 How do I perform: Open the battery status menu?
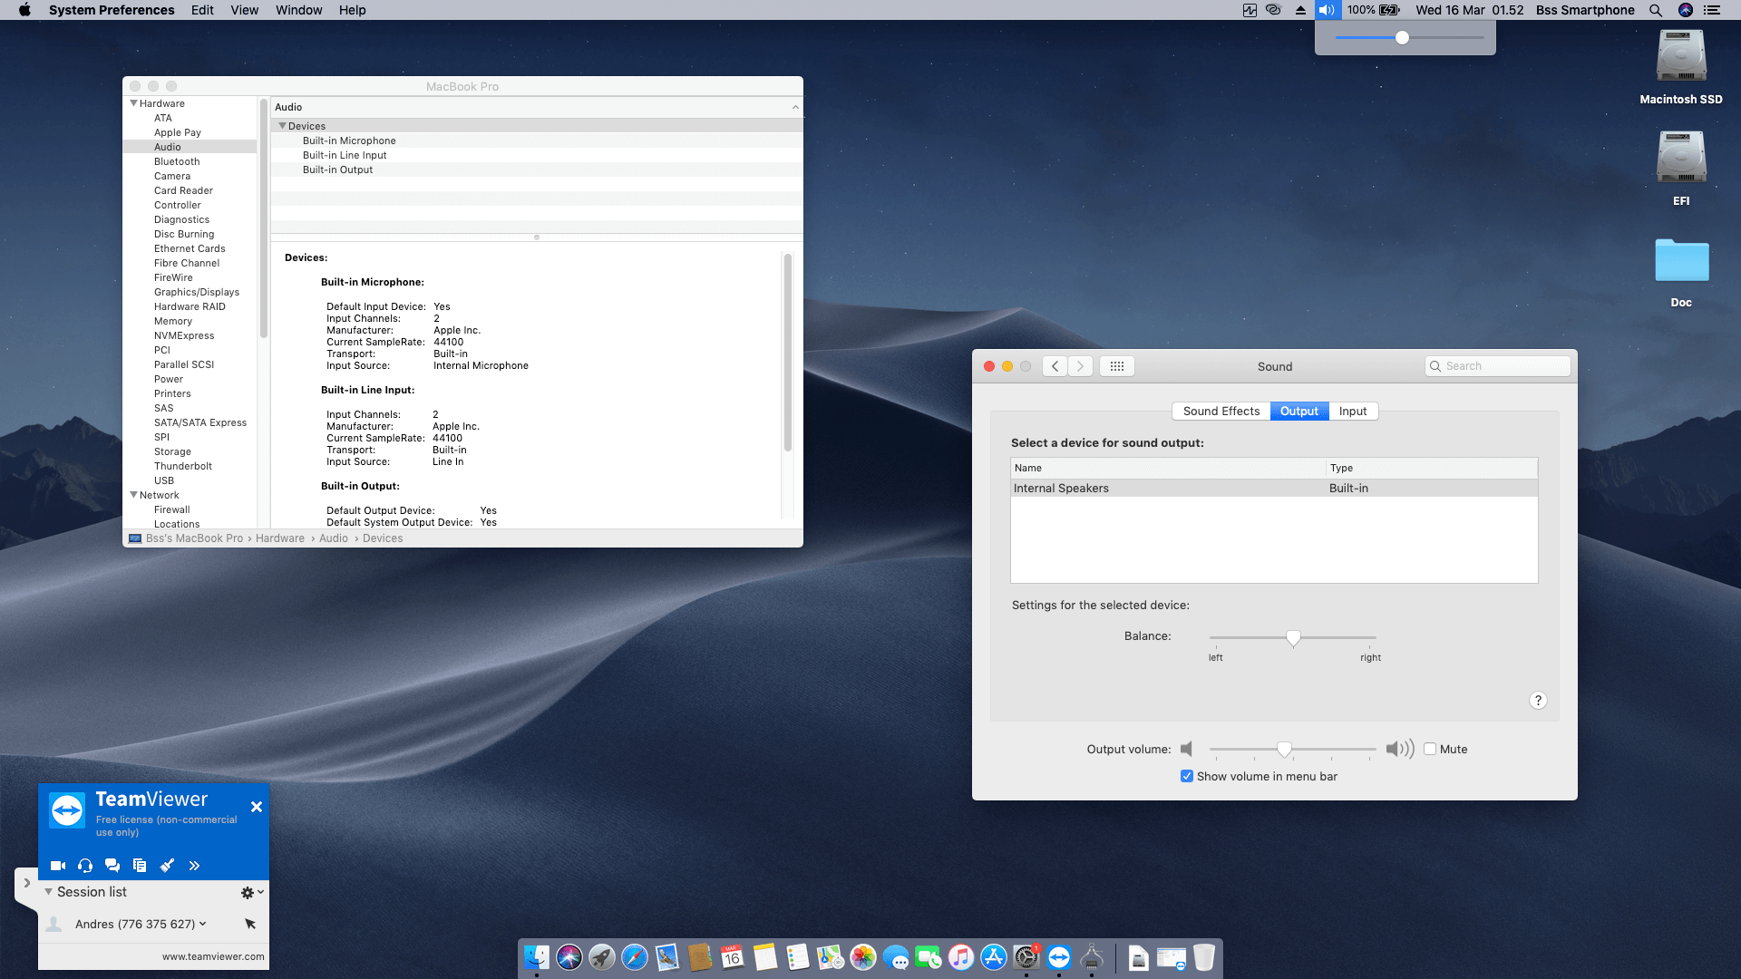[x=1373, y=10]
